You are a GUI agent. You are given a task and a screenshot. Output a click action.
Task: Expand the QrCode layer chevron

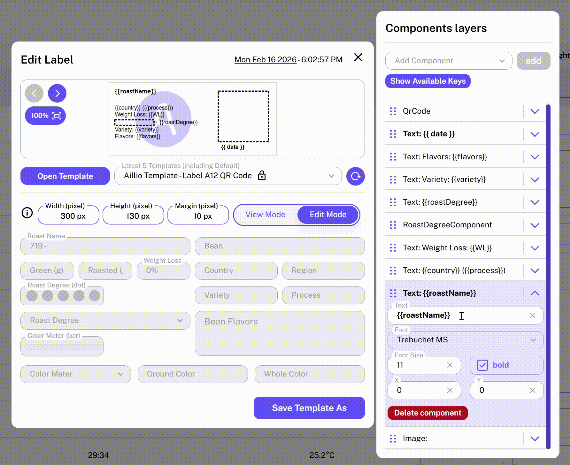[x=535, y=111]
